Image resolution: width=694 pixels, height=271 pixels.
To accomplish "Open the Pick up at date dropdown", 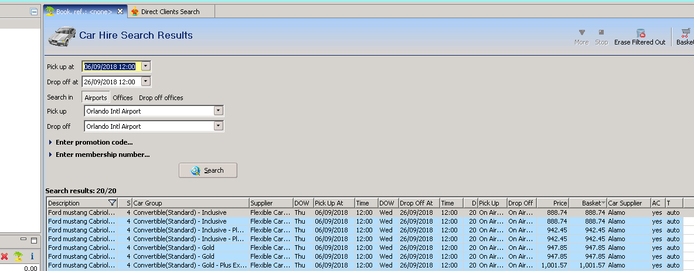I will coord(146,66).
